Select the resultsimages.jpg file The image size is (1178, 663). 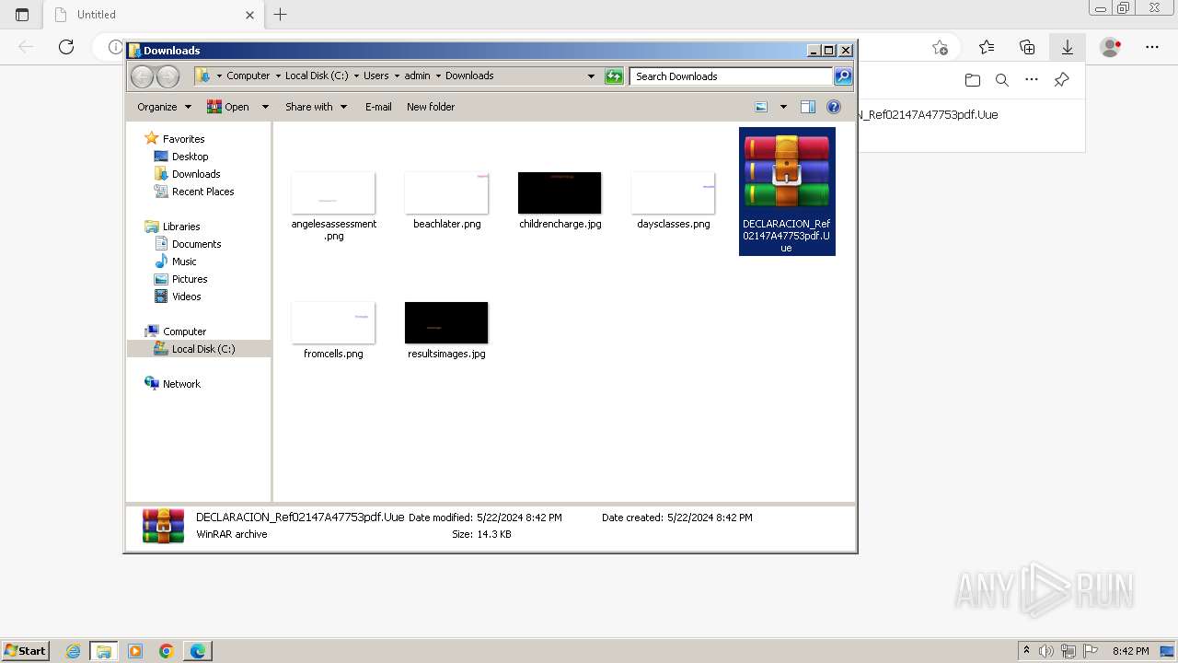click(x=446, y=331)
